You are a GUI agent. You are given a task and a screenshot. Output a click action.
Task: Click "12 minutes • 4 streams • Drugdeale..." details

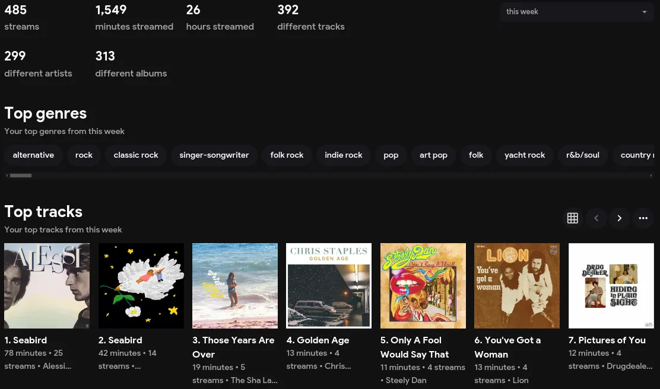611,359
